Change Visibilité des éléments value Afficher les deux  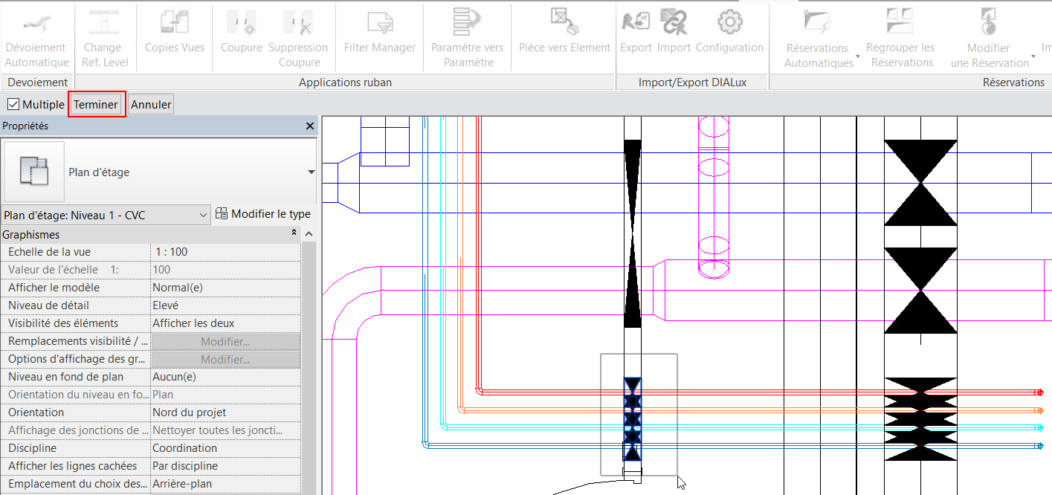(226, 323)
